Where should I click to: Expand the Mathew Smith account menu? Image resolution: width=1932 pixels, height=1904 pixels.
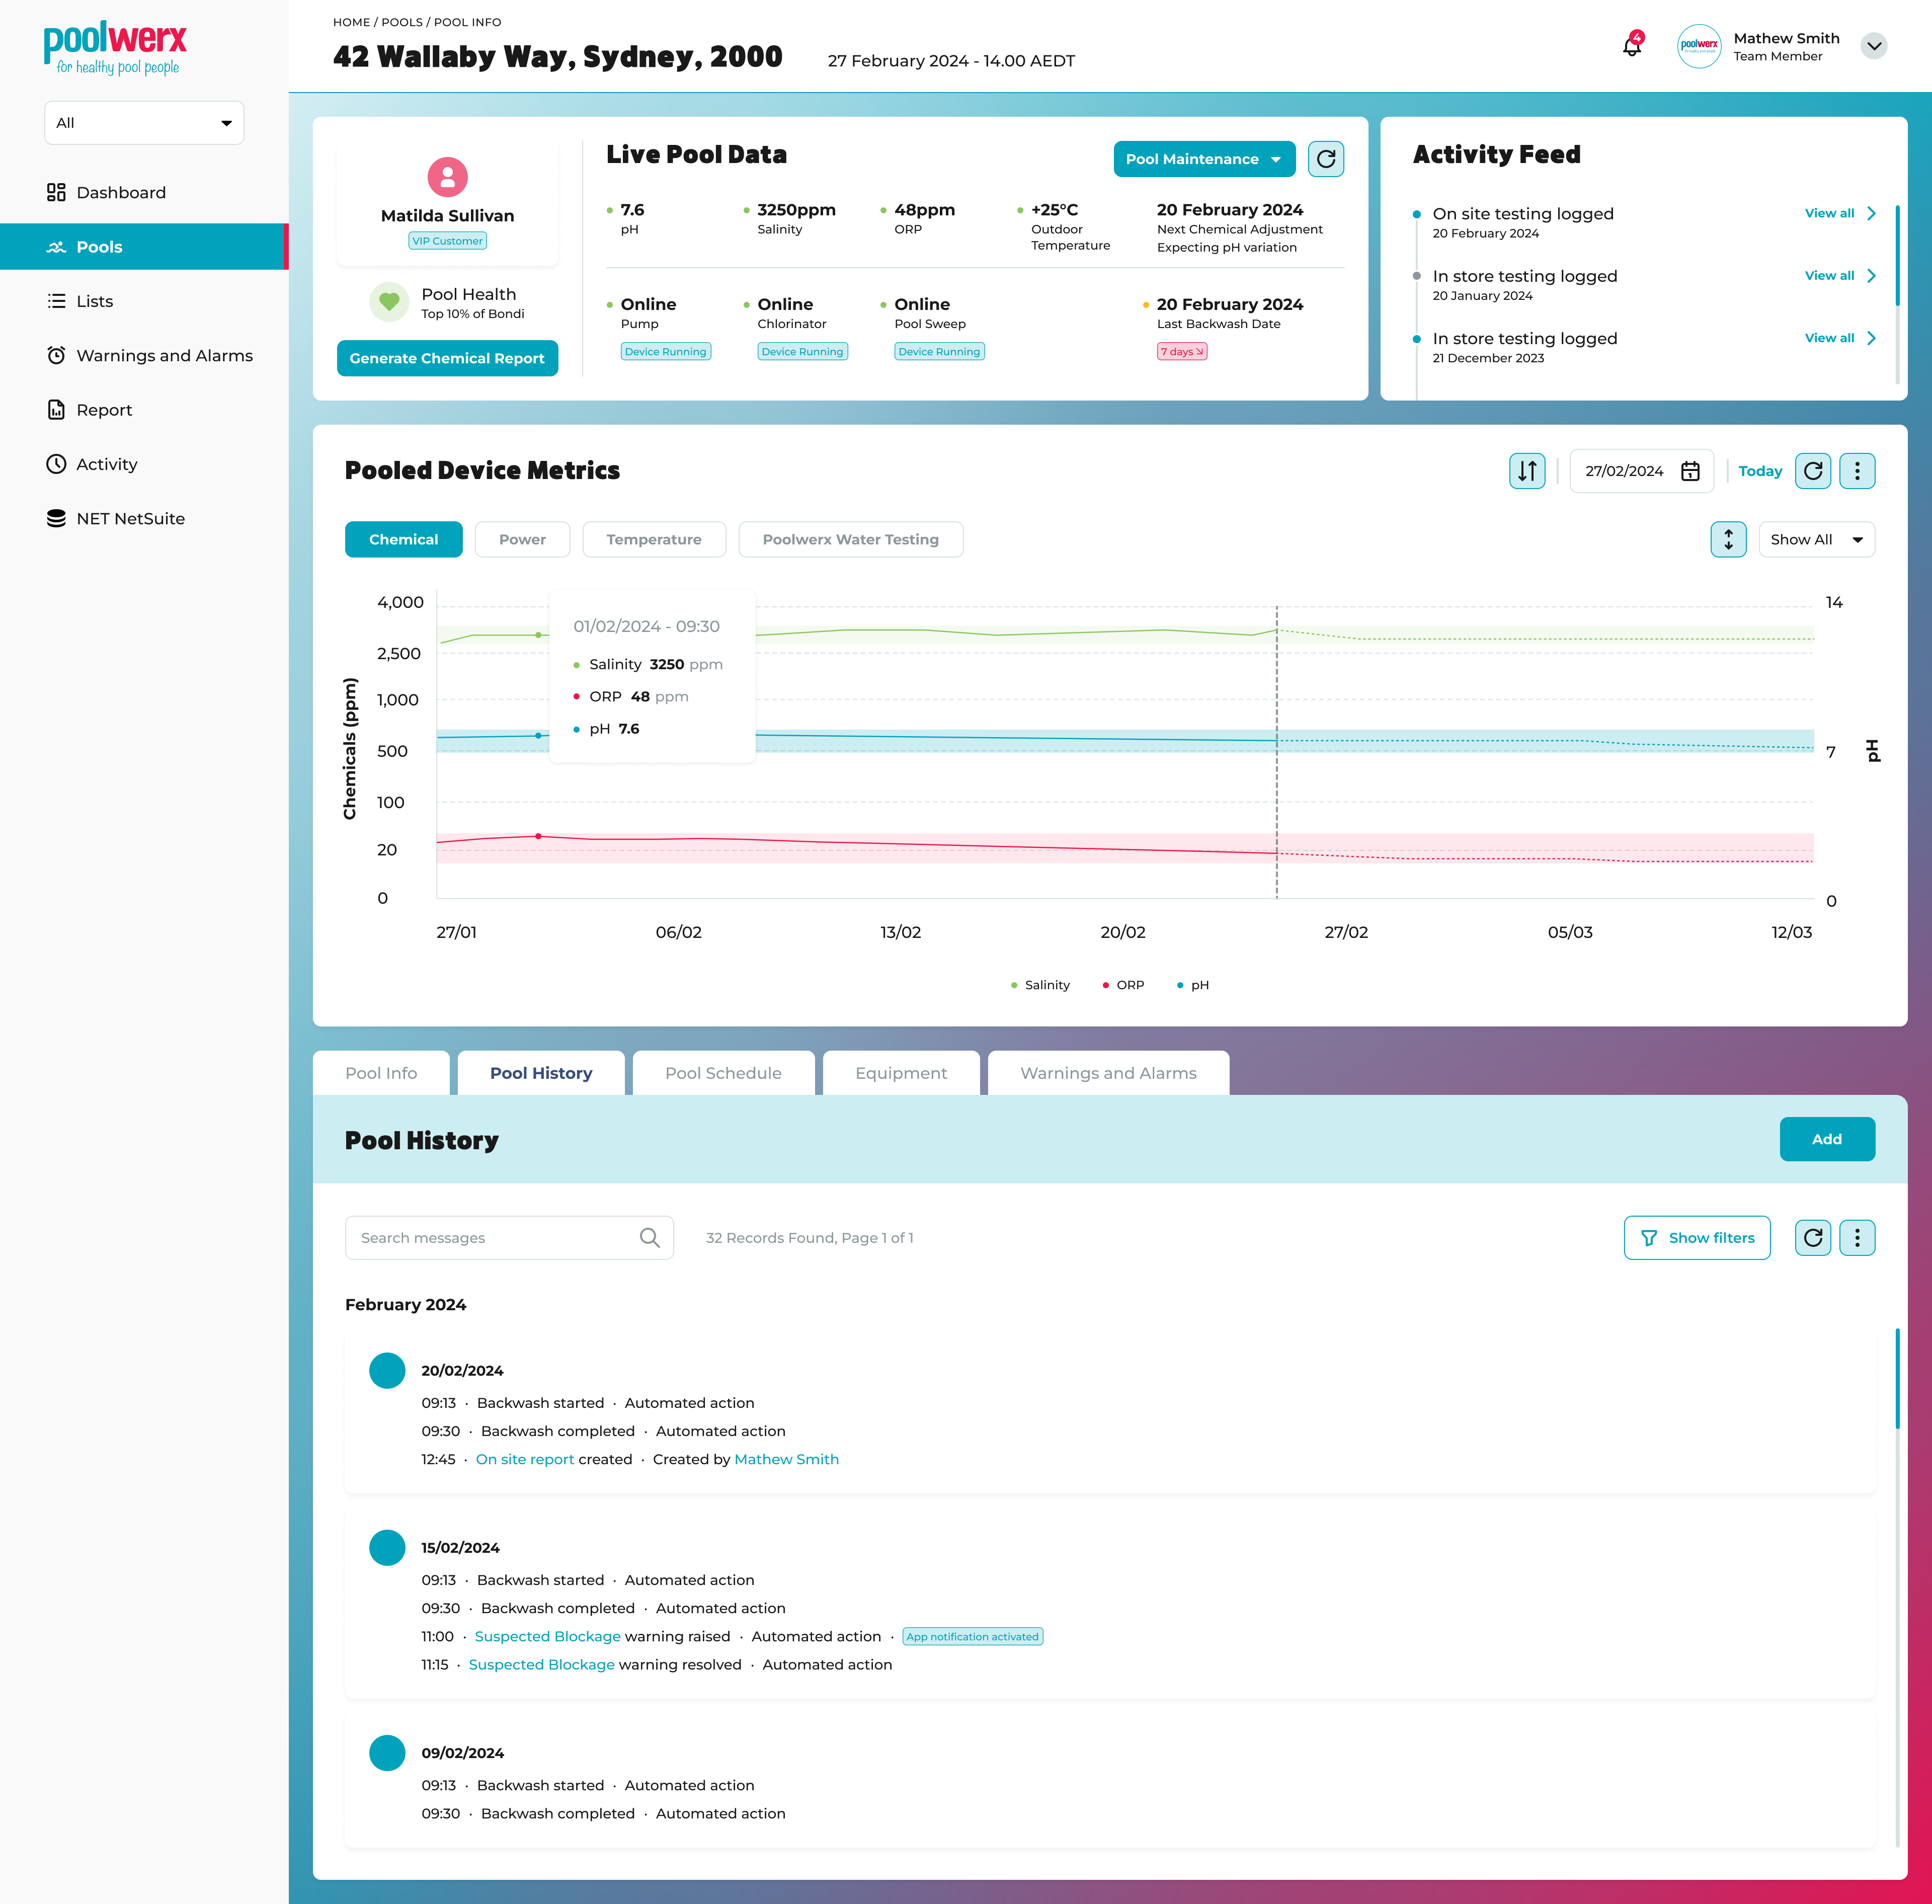coord(1874,46)
